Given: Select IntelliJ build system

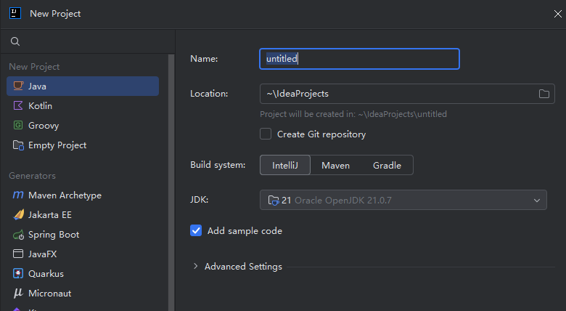Looking at the screenshot, I should (x=284, y=165).
